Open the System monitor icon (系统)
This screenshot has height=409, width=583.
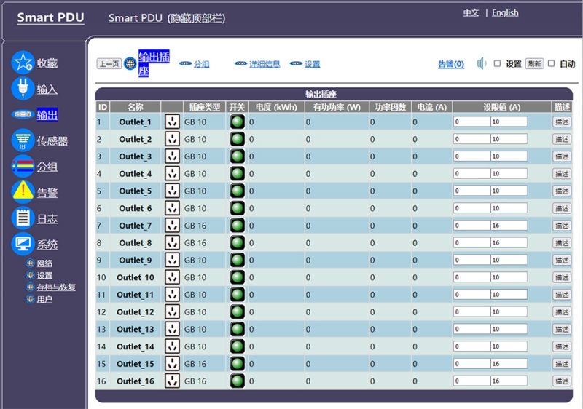[x=23, y=244]
